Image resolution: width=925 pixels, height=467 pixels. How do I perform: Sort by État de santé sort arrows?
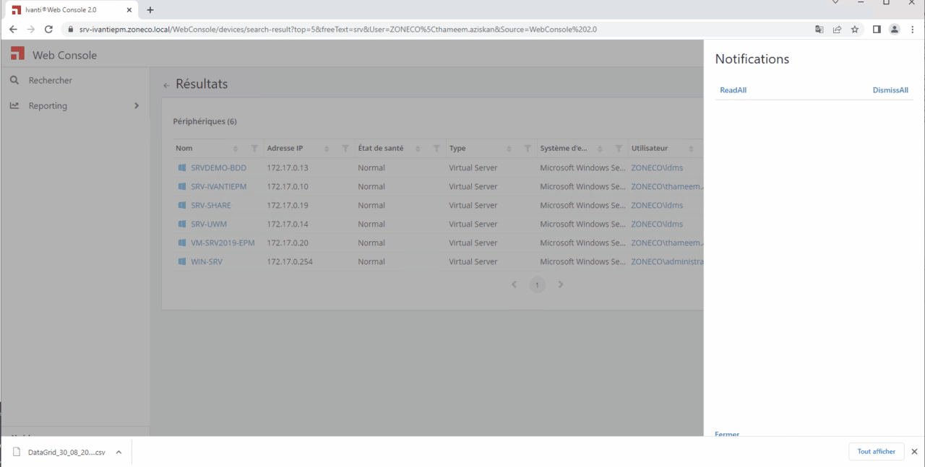417,149
